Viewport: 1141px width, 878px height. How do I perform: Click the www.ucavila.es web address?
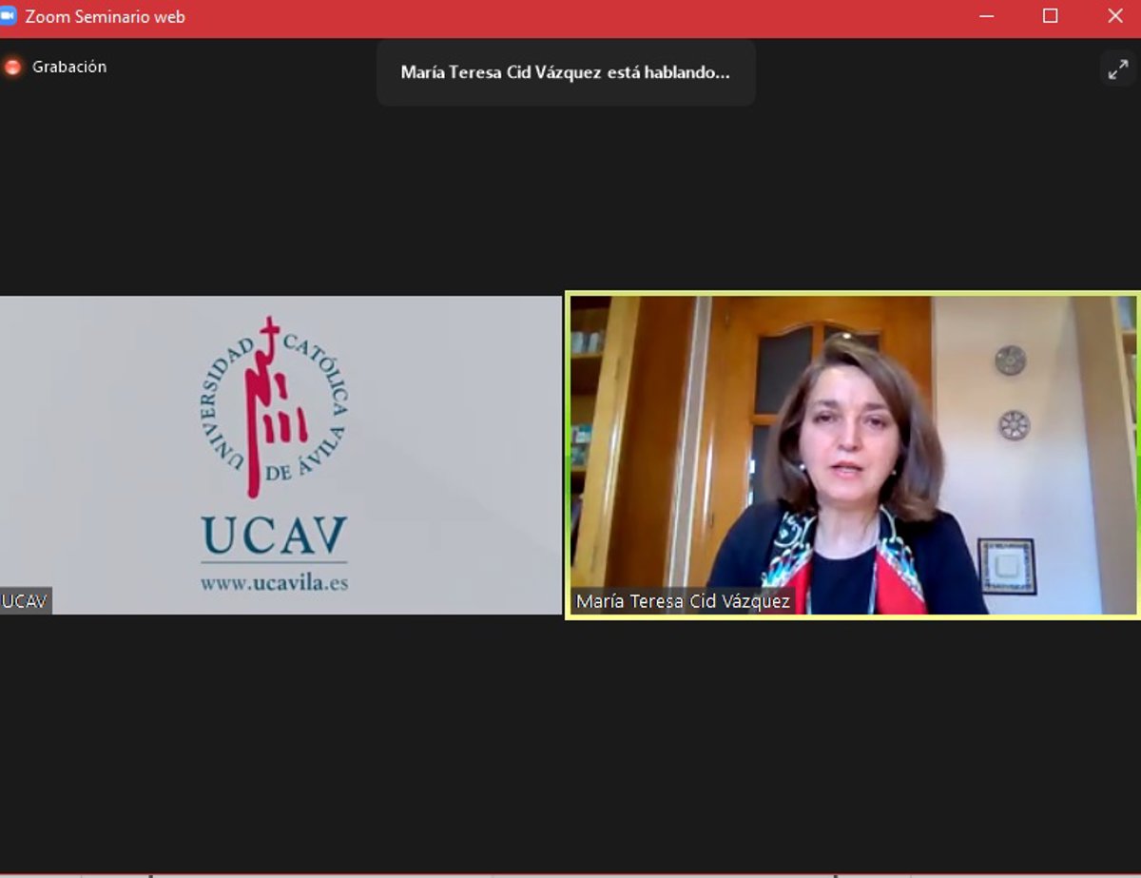pyautogui.click(x=274, y=582)
